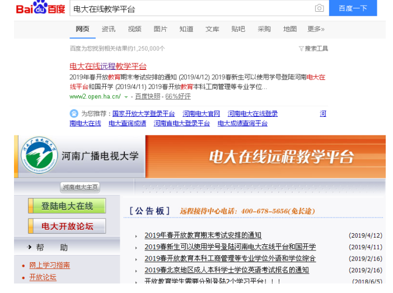Click the green 登陆电大在线 button
This screenshot has width=393, height=293.
[x=67, y=206]
